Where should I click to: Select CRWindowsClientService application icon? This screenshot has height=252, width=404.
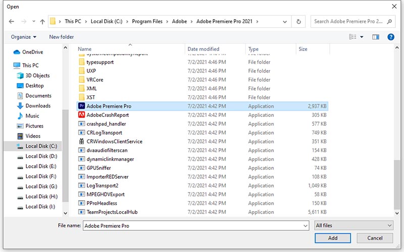pyautogui.click(x=82, y=141)
